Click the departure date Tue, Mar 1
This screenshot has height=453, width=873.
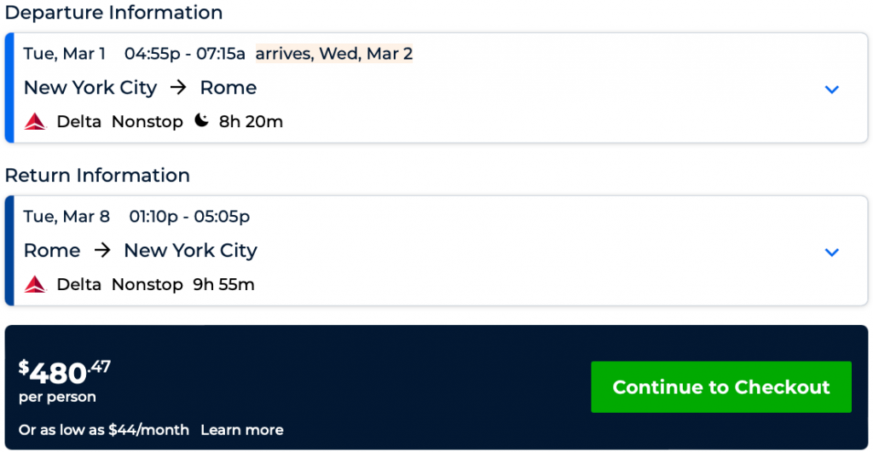pos(65,54)
